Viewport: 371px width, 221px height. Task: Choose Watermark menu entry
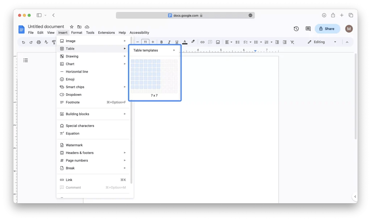tap(93, 145)
